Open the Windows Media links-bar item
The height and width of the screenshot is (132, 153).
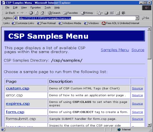click(70, 23)
